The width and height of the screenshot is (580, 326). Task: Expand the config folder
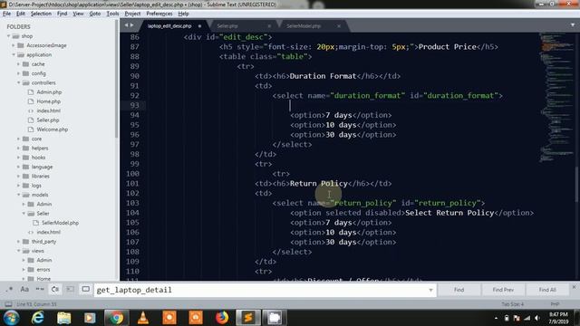pos(18,73)
